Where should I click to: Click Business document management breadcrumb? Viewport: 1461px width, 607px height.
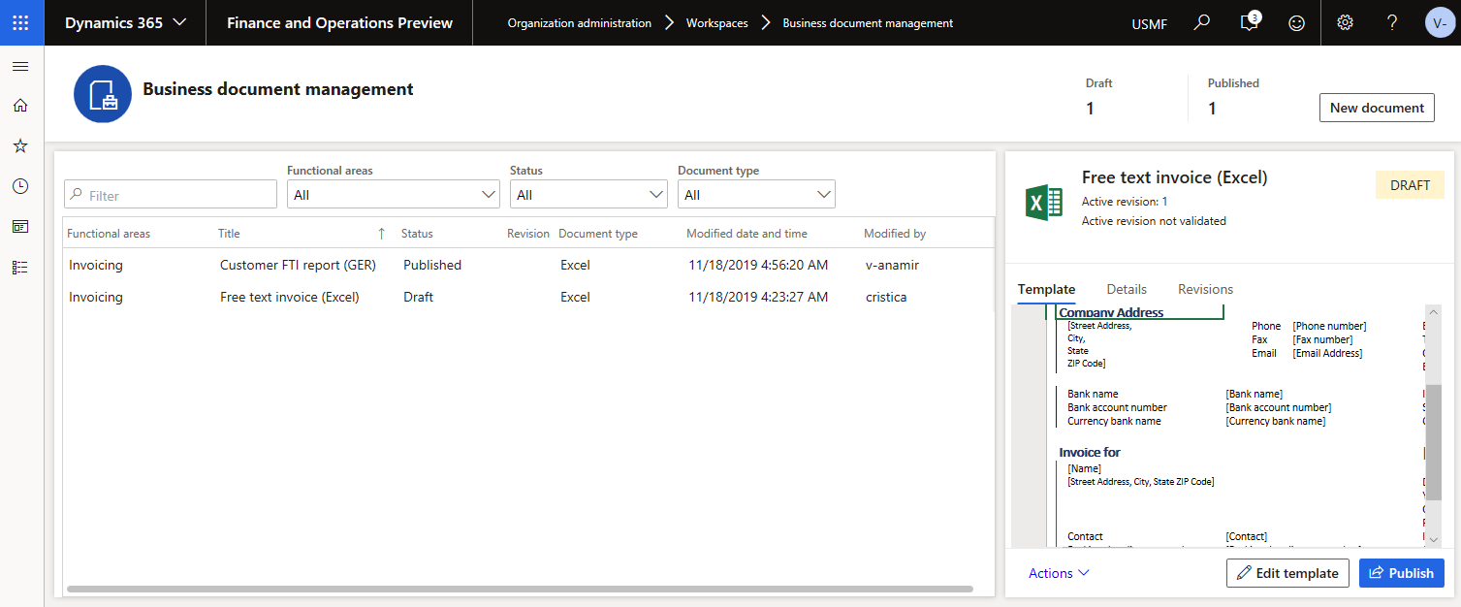868,22
